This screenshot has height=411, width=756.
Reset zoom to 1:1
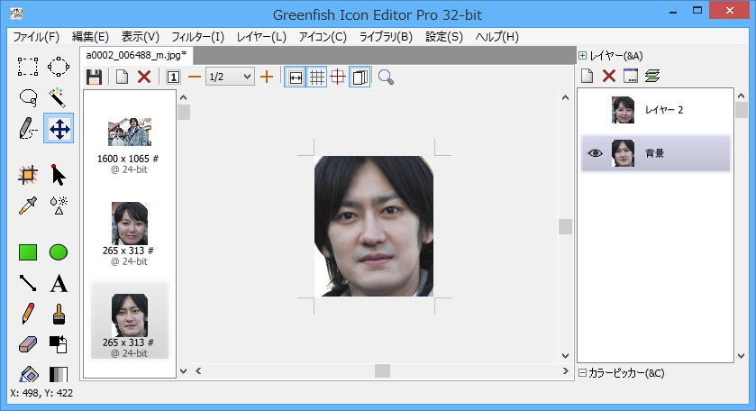[x=173, y=78]
